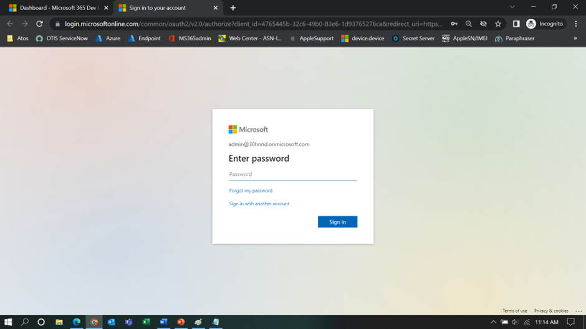Open the network icon in system tray
586x329 pixels.
(x=527, y=322)
